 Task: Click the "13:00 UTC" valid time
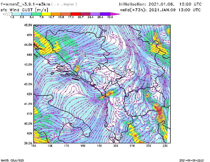coord(190,10)
